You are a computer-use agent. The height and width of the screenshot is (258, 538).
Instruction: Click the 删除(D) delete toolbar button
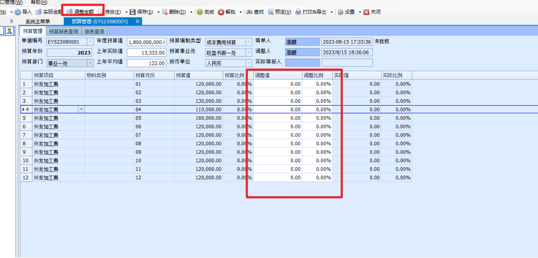point(174,12)
